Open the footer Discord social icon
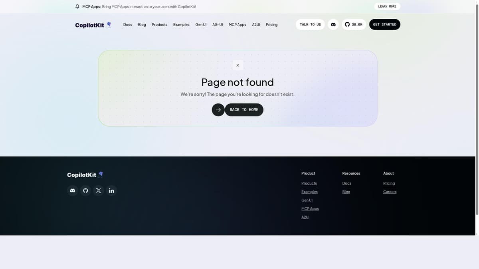The width and height of the screenshot is (479, 269). pyautogui.click(x=73, y=190)
